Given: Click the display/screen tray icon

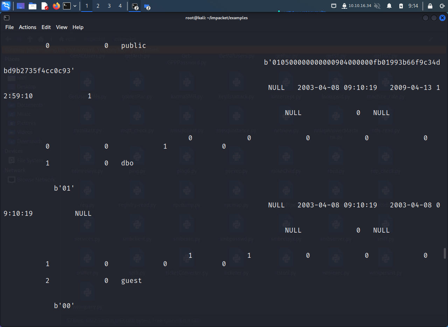Looking at the screenshot, I should click(334, 6).
